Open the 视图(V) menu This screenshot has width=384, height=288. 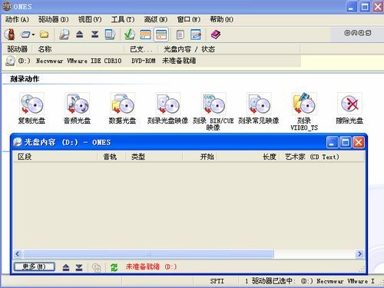[90, 19]
